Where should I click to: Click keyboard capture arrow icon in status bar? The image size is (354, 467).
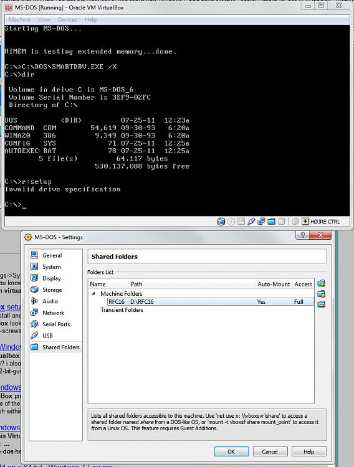pos(305,222)
